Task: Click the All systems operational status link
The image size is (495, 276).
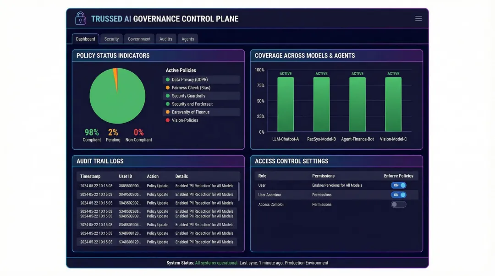Action: click(215, 263)
